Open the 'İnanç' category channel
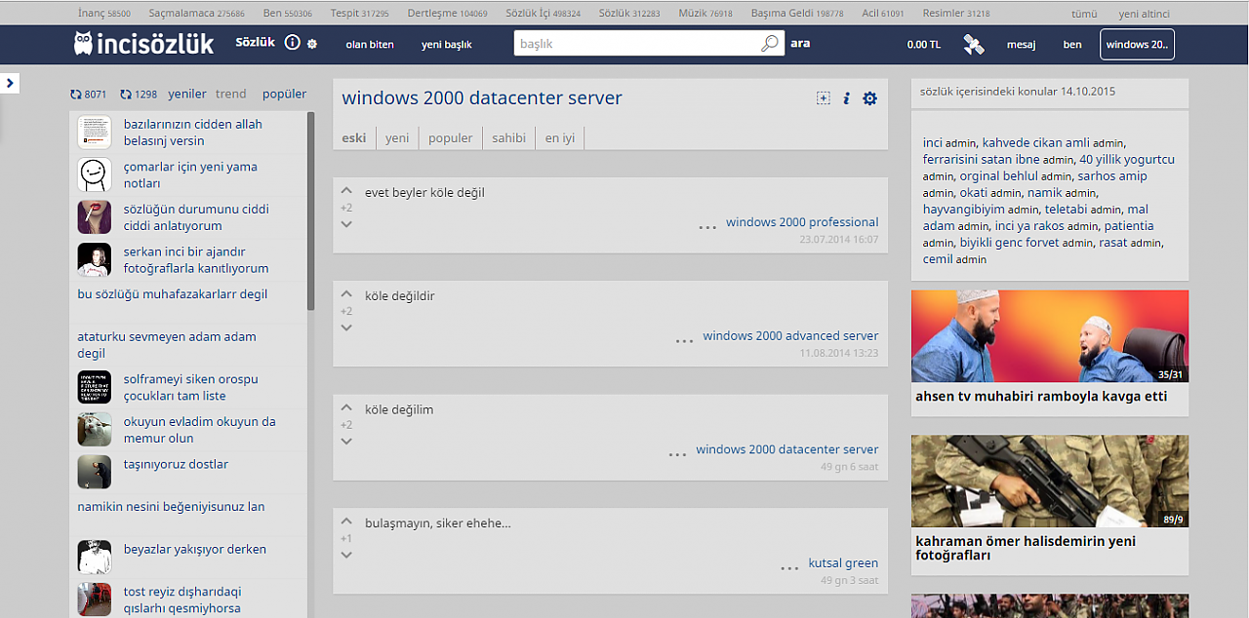The width and height of the screenshot is (1249, 618). (x=104, y=14)
